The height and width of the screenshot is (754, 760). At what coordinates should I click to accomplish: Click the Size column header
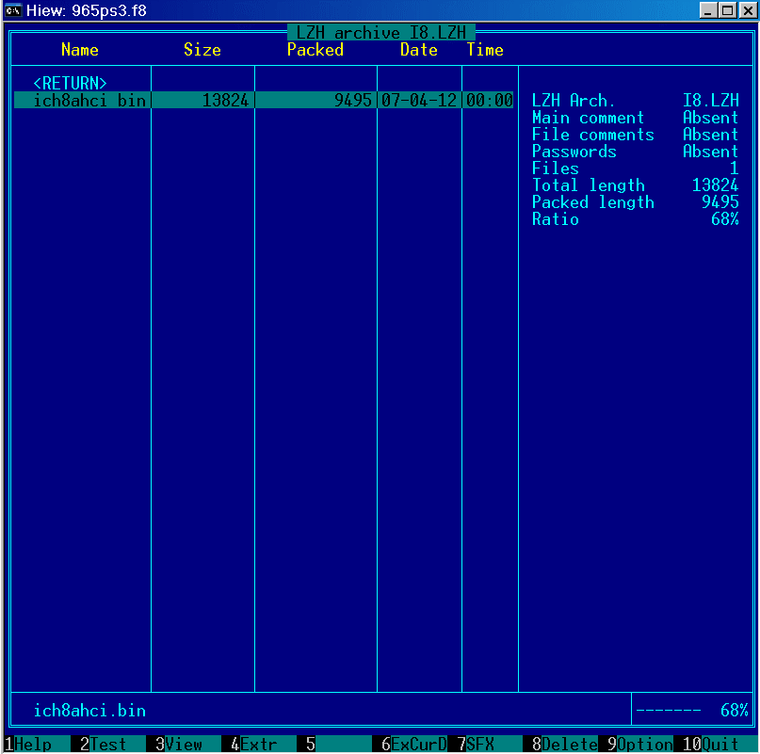[202, 50]
